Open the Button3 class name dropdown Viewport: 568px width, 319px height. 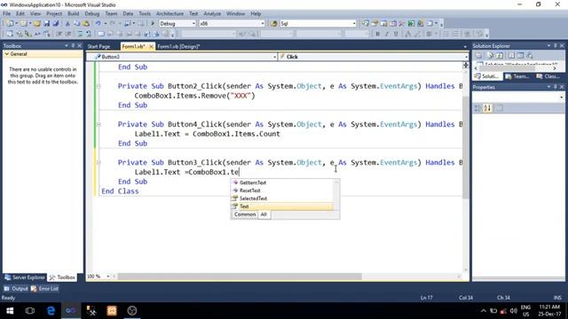(274, 57)
